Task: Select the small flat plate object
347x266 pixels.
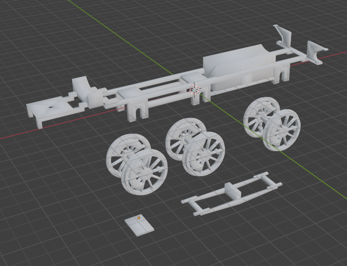Action: (x=139, y=225)
